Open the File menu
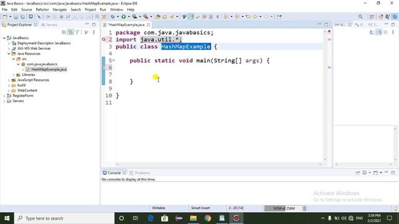This screenshot has height=224, width=399. pos(4,9)
